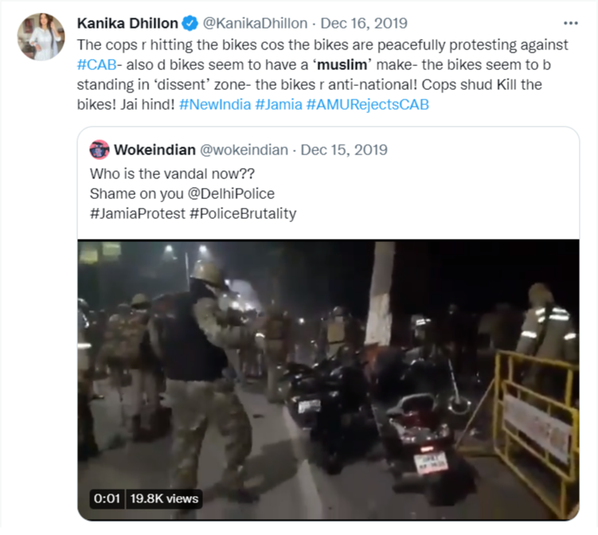Click the Wokeindian avatar icon
This screenshot has width=598, height=535.
click(100, 150)
